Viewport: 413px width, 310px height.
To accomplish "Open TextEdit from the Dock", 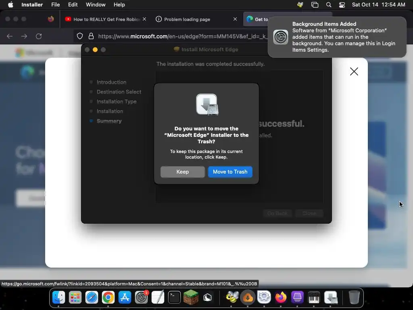I will pyautogui.click(x=158, y=297).
